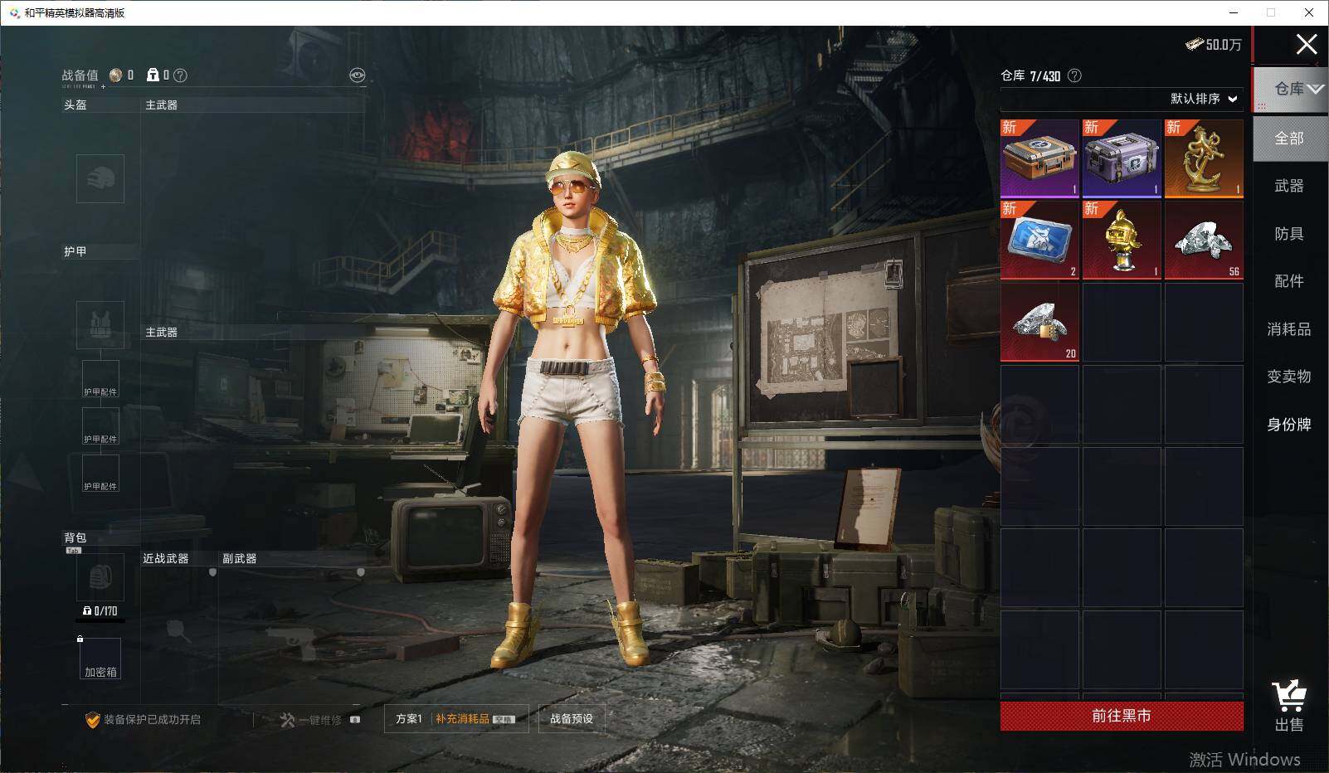
Task: Select the middle 护甲配件 armor attachment slot
Action: [100, 426]
